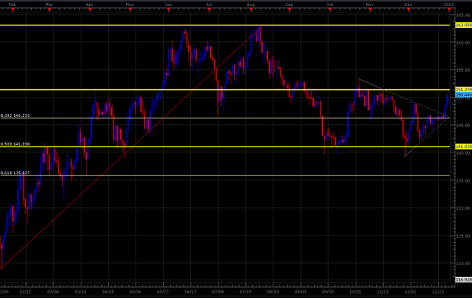Click the 07/29 date axis label
This screenshot has height=298, width=472.
coord(245,292)
